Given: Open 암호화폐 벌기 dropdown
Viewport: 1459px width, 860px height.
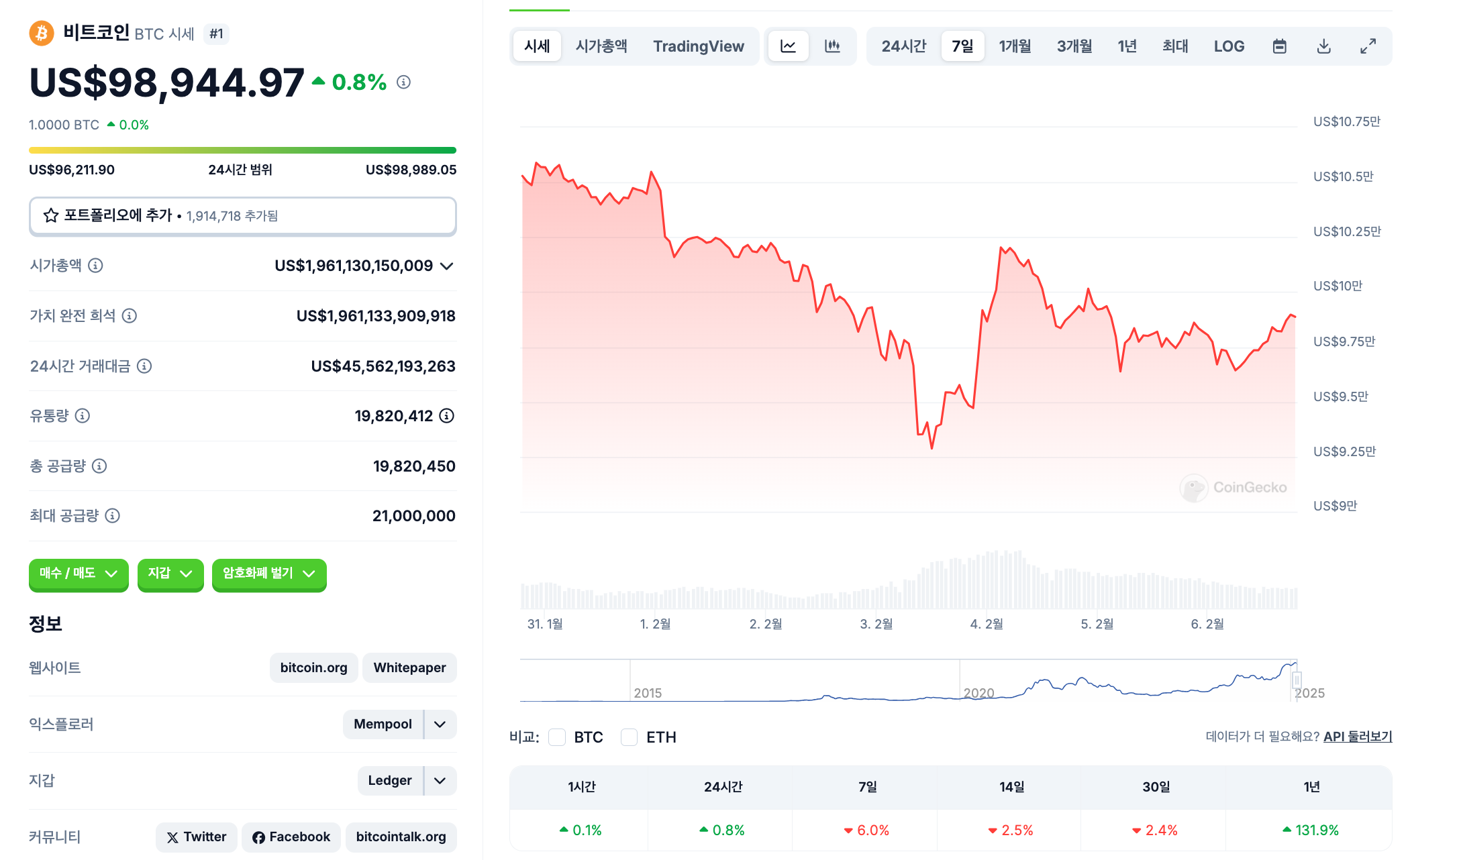Looking at the screenshot, I should pos(269,574).
